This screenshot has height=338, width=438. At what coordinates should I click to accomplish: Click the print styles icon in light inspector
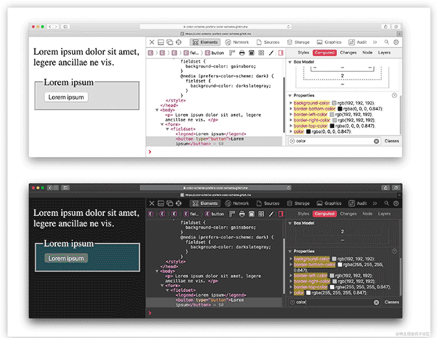click(241, 53)
